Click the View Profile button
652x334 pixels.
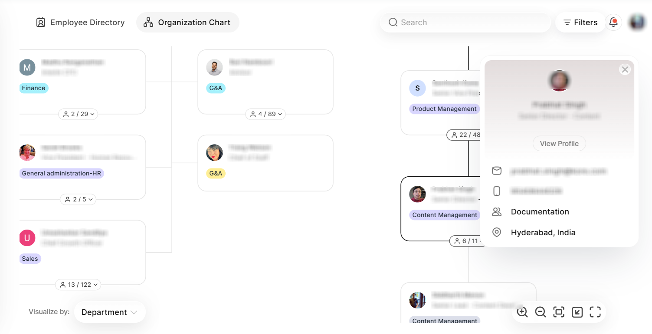[559, 143]
